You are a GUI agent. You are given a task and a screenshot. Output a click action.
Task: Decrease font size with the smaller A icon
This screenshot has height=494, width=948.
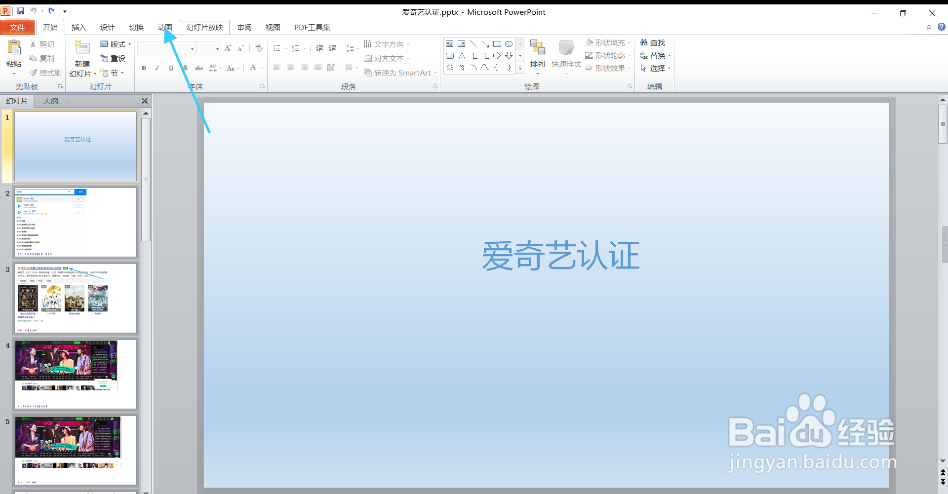click(240, 48)
